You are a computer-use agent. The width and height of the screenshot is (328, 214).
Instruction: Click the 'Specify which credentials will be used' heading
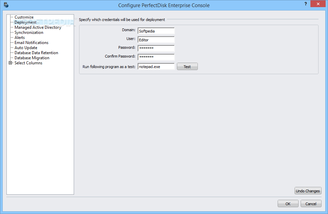[x=122, y=20]
